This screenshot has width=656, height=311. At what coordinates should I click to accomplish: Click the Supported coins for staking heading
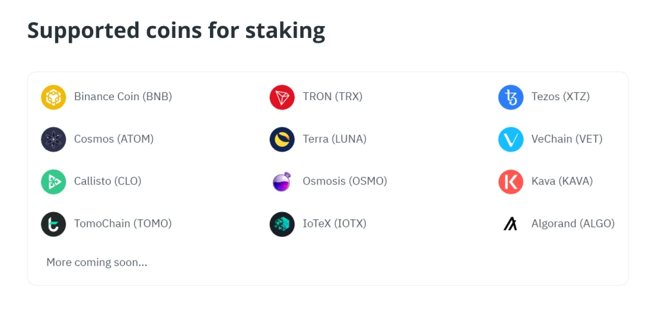coord(176,31)
